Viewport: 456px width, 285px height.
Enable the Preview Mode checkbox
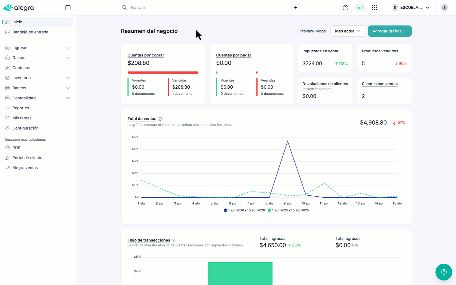pyautogui.click(x=295, y=31)
